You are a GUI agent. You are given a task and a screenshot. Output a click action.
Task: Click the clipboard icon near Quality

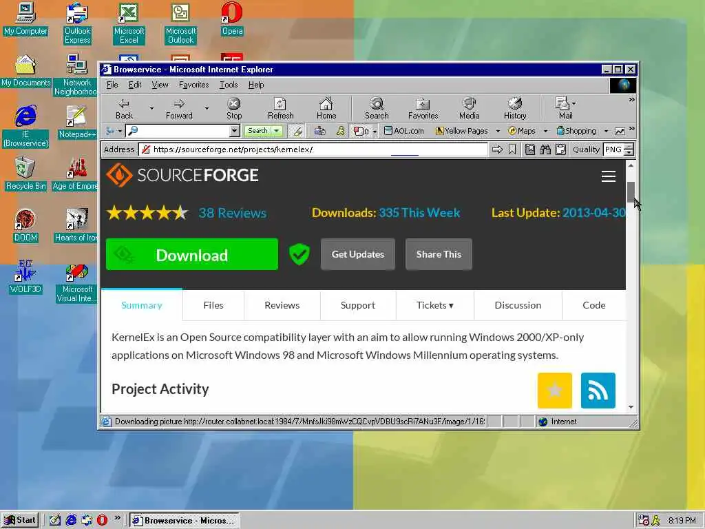(x=560, y=149)
